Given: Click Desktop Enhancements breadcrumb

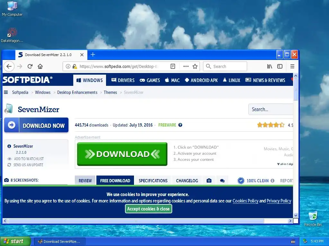Looking at the screenshot, I should [77, 92].
